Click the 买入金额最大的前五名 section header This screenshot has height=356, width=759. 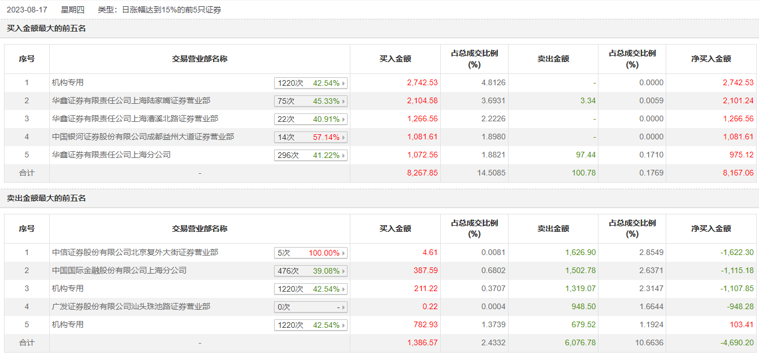coord(46,28)
